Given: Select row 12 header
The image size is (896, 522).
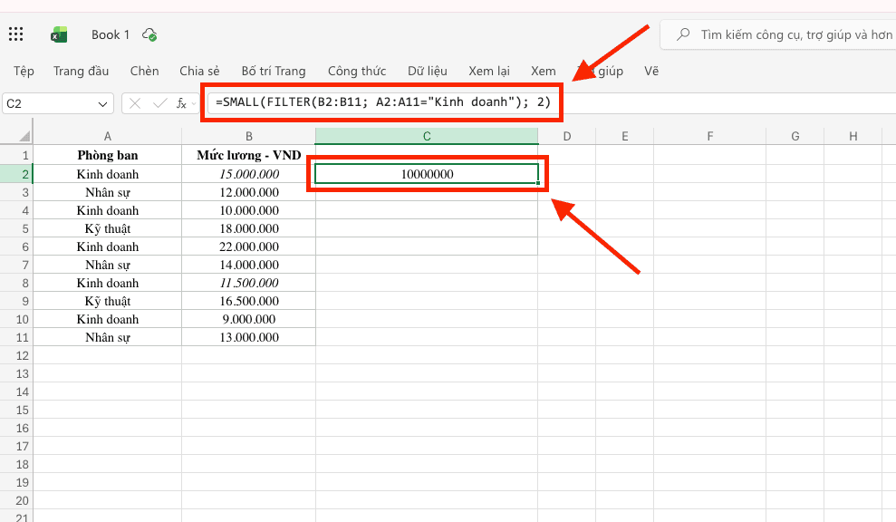Looking at the screenshot, I should 16,355.
